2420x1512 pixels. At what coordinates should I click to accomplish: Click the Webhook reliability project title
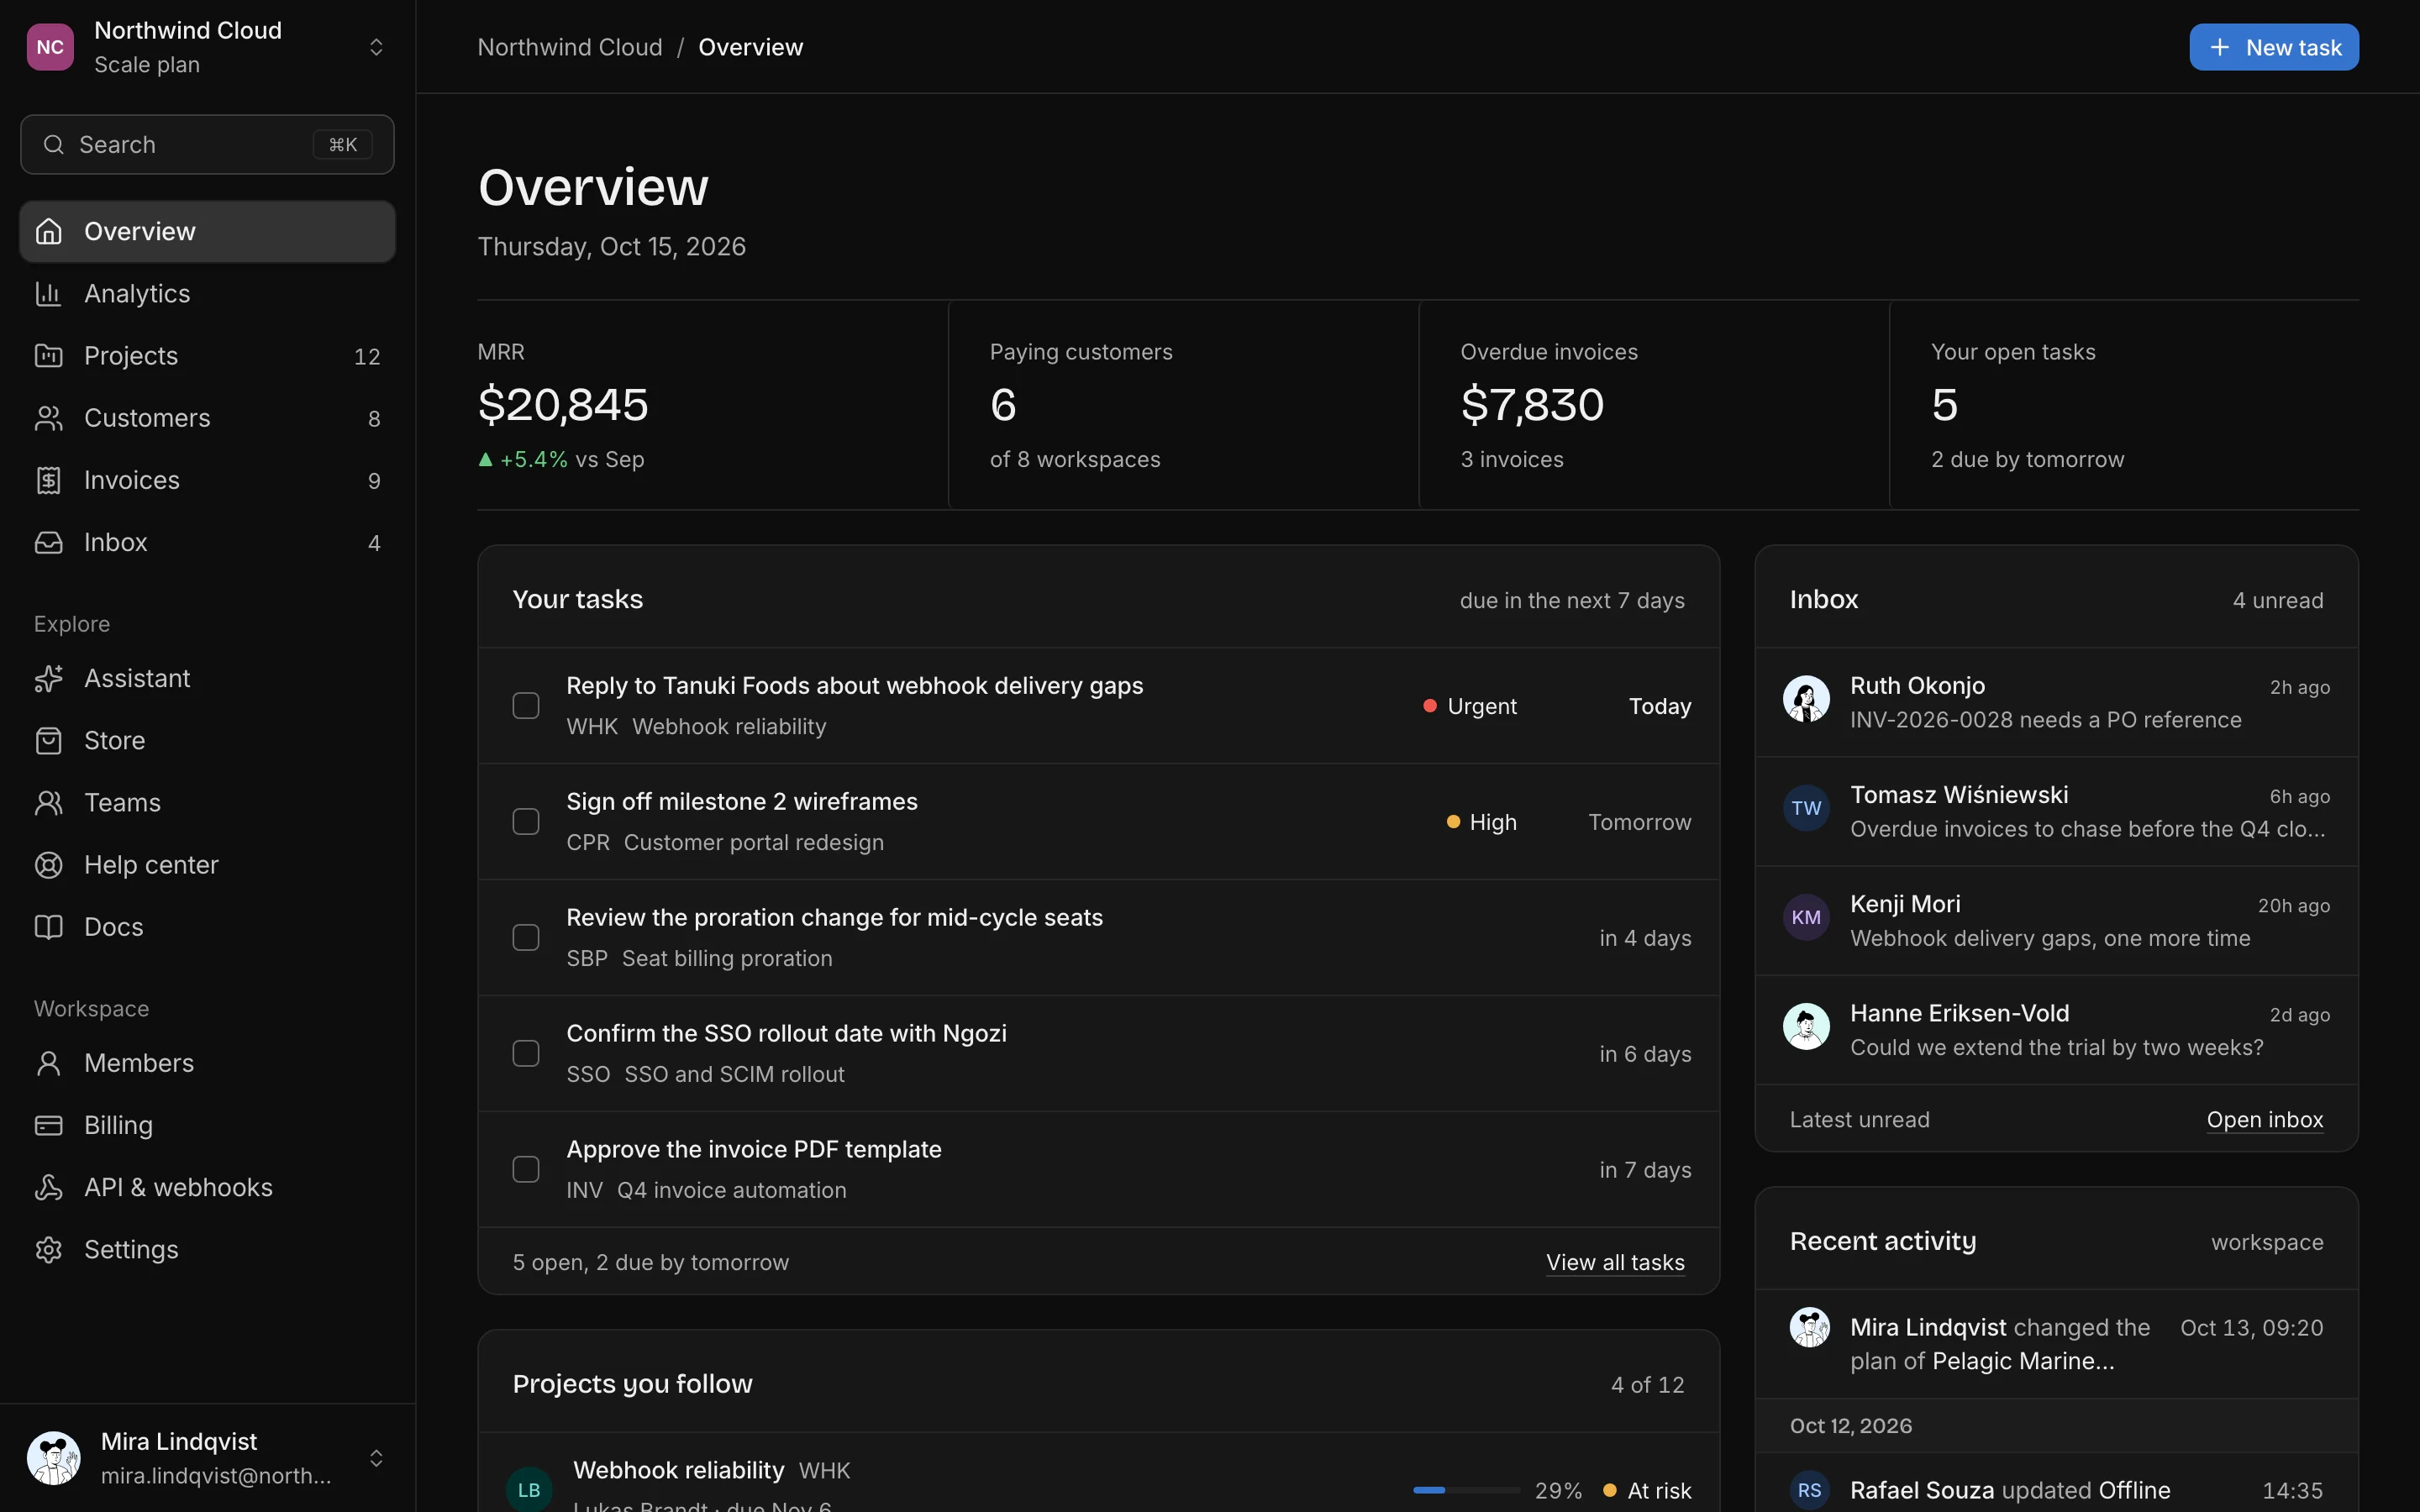[678, 1470]
